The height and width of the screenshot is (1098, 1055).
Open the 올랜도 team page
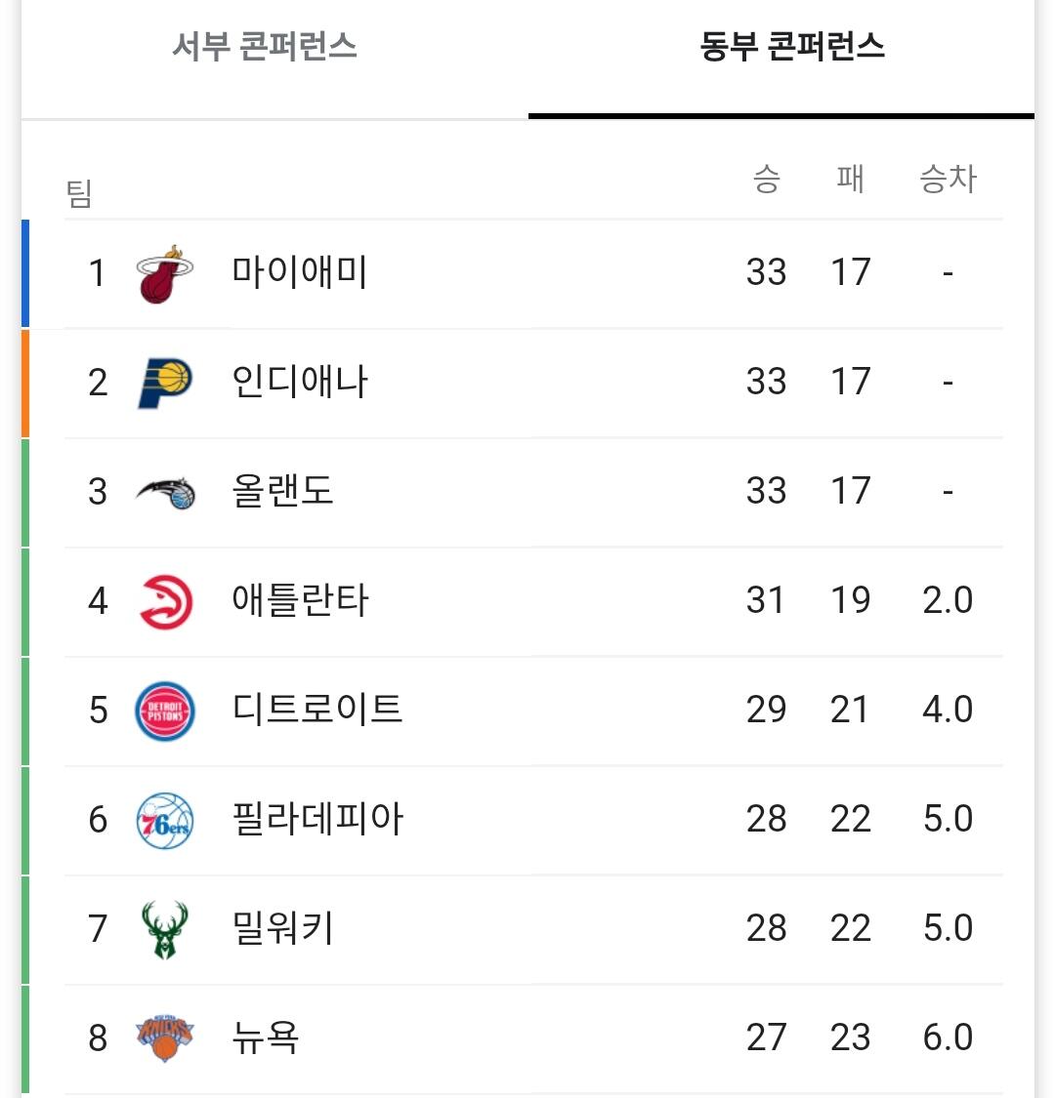pyautogui.click(x=282, y=490)
